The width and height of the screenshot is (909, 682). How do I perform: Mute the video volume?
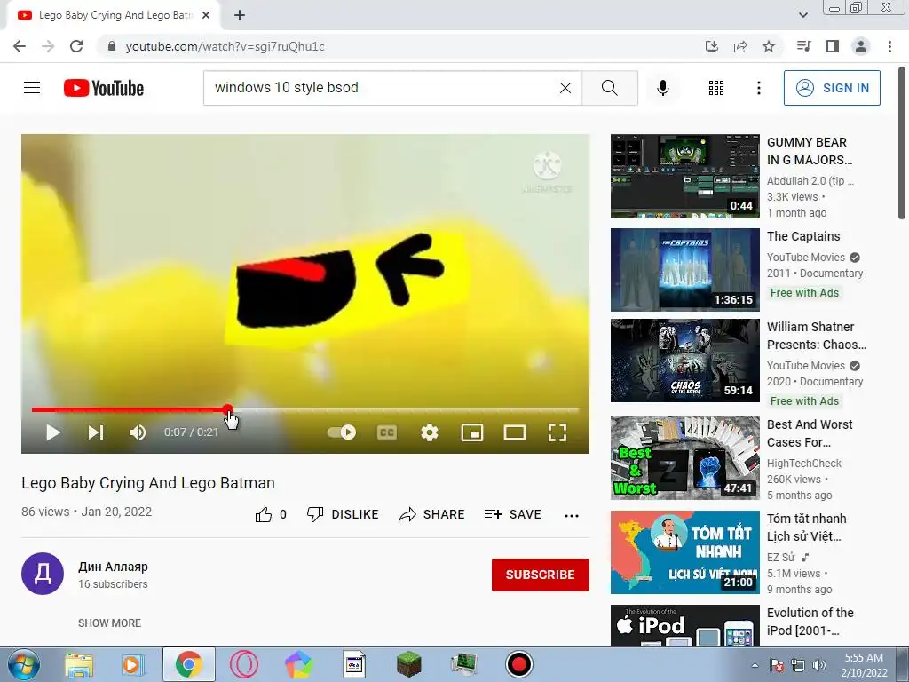[x=138, y=432]
